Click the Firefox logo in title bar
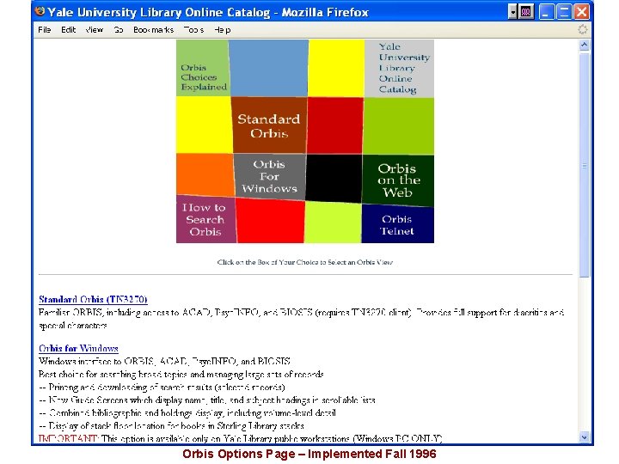Viewport: 619px width, 464px height. pyautogui.click(x=40, y=11)
